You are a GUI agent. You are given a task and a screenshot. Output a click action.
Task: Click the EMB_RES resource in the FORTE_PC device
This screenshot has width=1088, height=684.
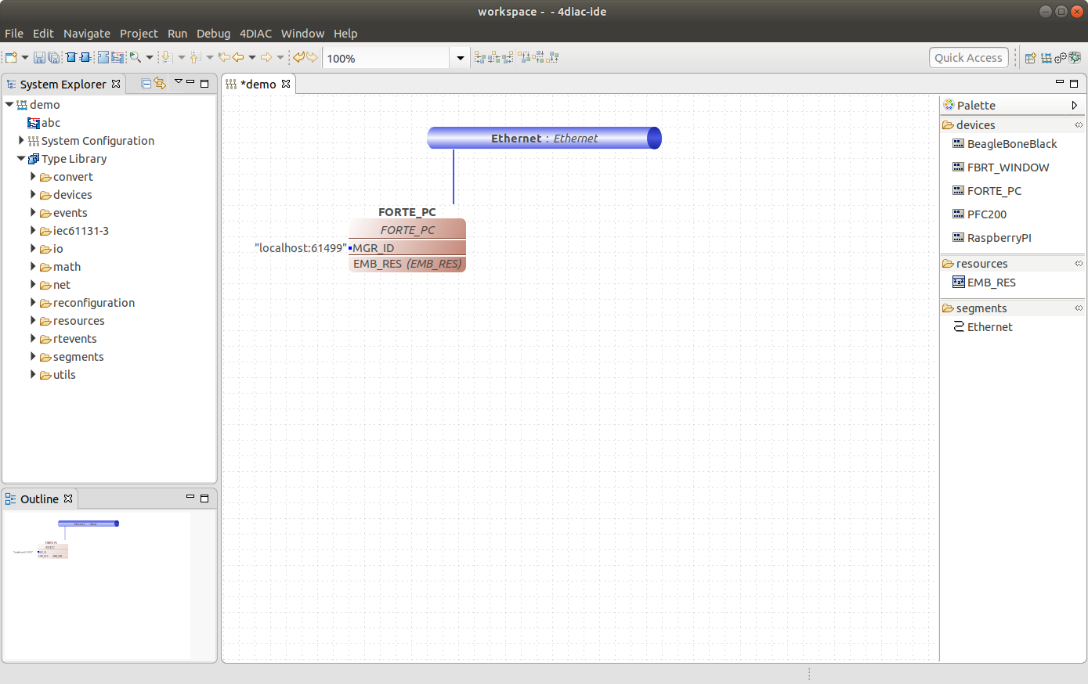coord(407,264)
